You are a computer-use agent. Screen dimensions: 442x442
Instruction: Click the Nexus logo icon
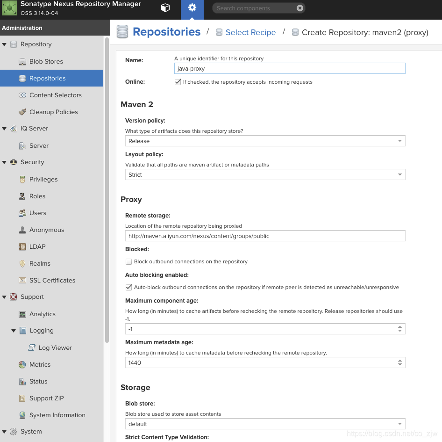(10, 8)
